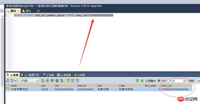200x104 pixels.
Task: Click the time column header
Action: point(131,86)
